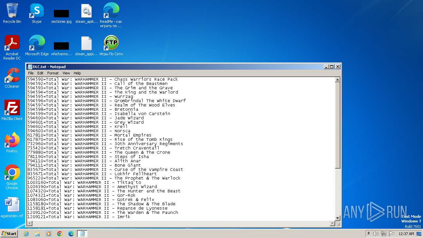Open the Recycle Bin desktop icon
The width and height of the screenshot is (423, 238).
coord(12,13)
